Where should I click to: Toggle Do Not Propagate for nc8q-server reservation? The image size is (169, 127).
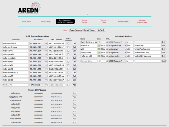(x=68, y=51)
